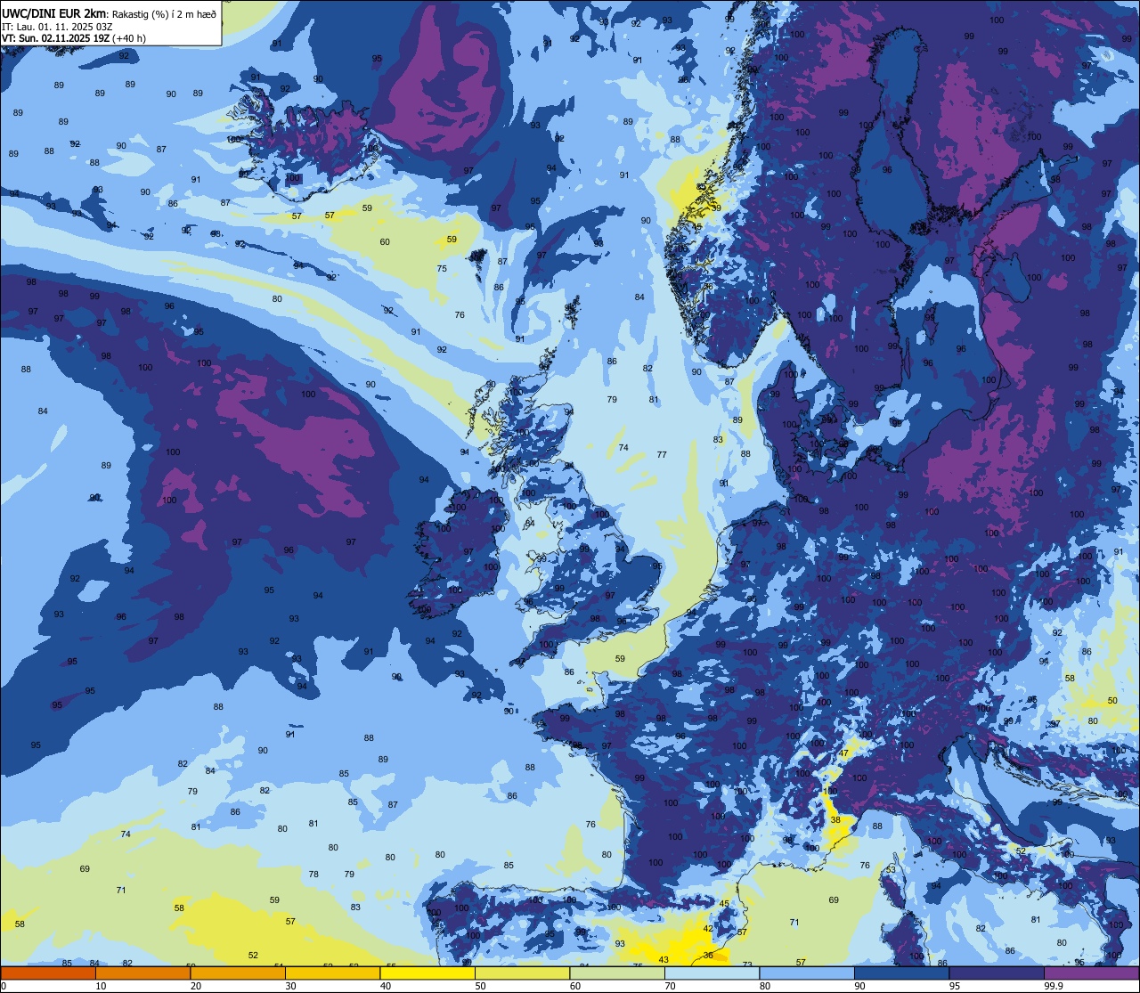Click the '47' humidity value on the map
This screenshot has height=993, width=1140.
(x=844, y=753)
